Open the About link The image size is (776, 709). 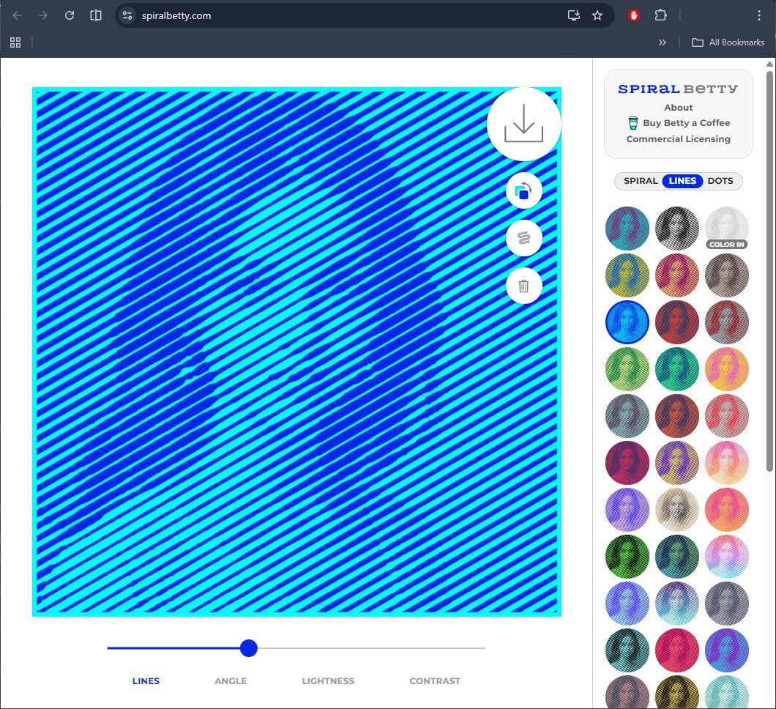click(x=679, y=108)
